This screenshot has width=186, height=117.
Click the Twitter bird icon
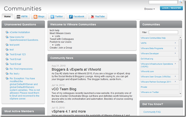click(53, 16)
